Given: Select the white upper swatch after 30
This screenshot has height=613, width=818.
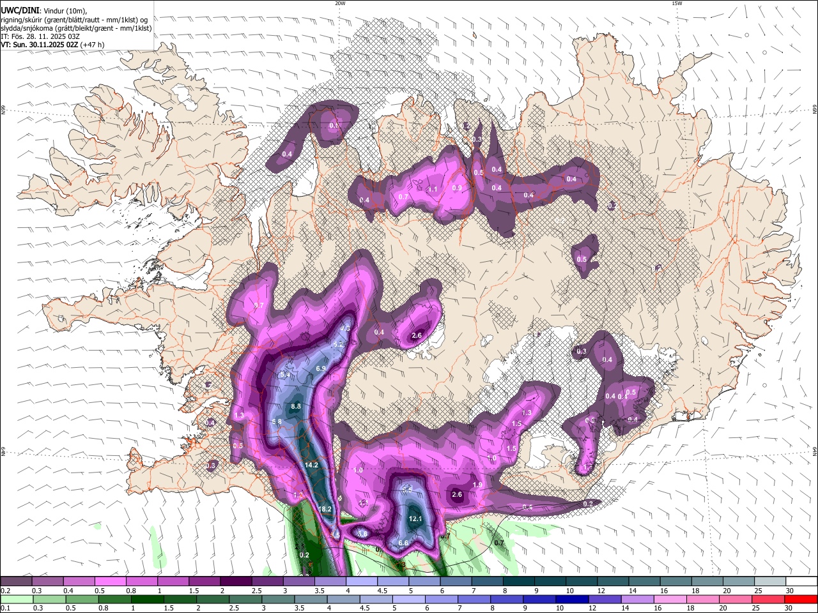Looking at the screenshot, I should [x=801, y=581].
